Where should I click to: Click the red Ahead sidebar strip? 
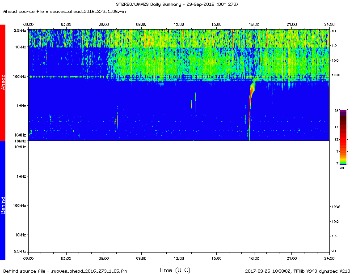[x=3, y=83]
